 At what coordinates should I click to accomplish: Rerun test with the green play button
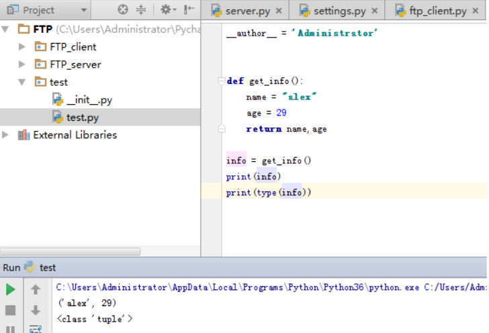coord(10,289)
